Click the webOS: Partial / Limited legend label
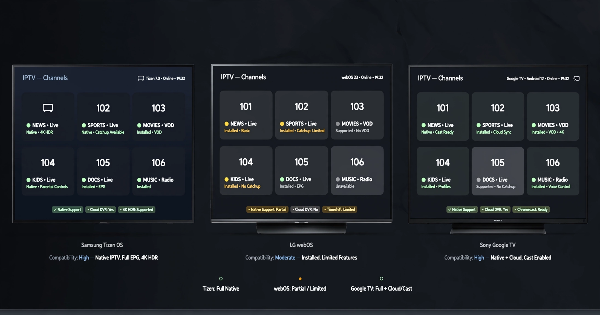This screenshot has width=600, height=315. (x=300, y=288)
